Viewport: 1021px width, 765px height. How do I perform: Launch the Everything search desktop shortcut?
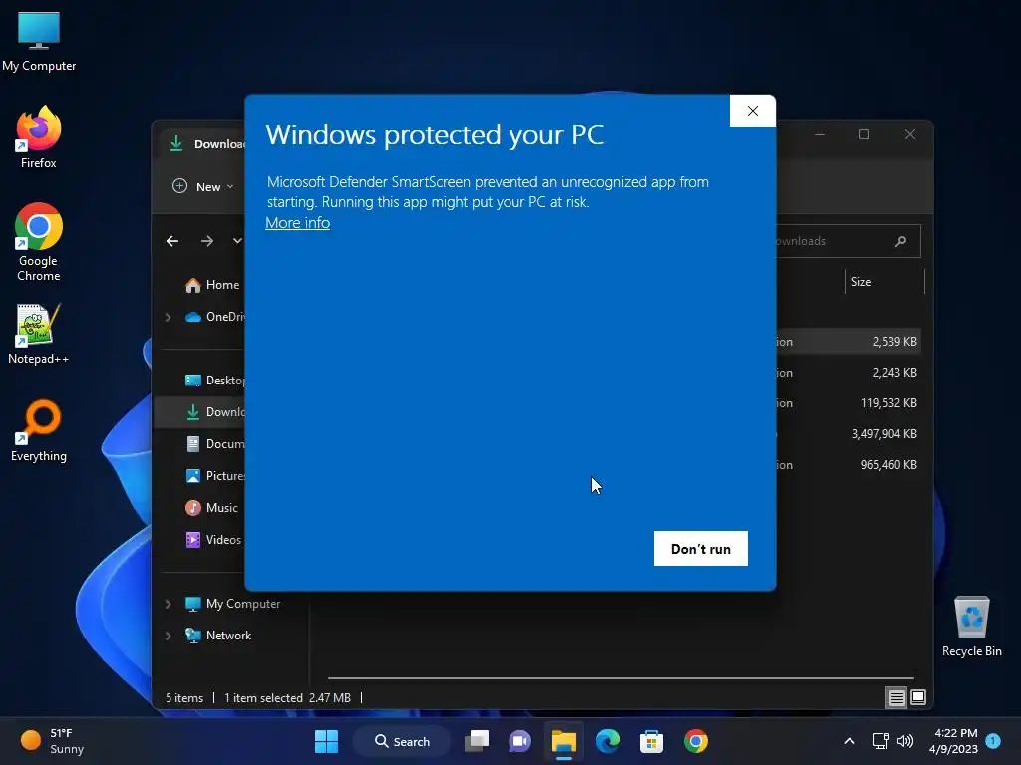click(x=39, y=430)
